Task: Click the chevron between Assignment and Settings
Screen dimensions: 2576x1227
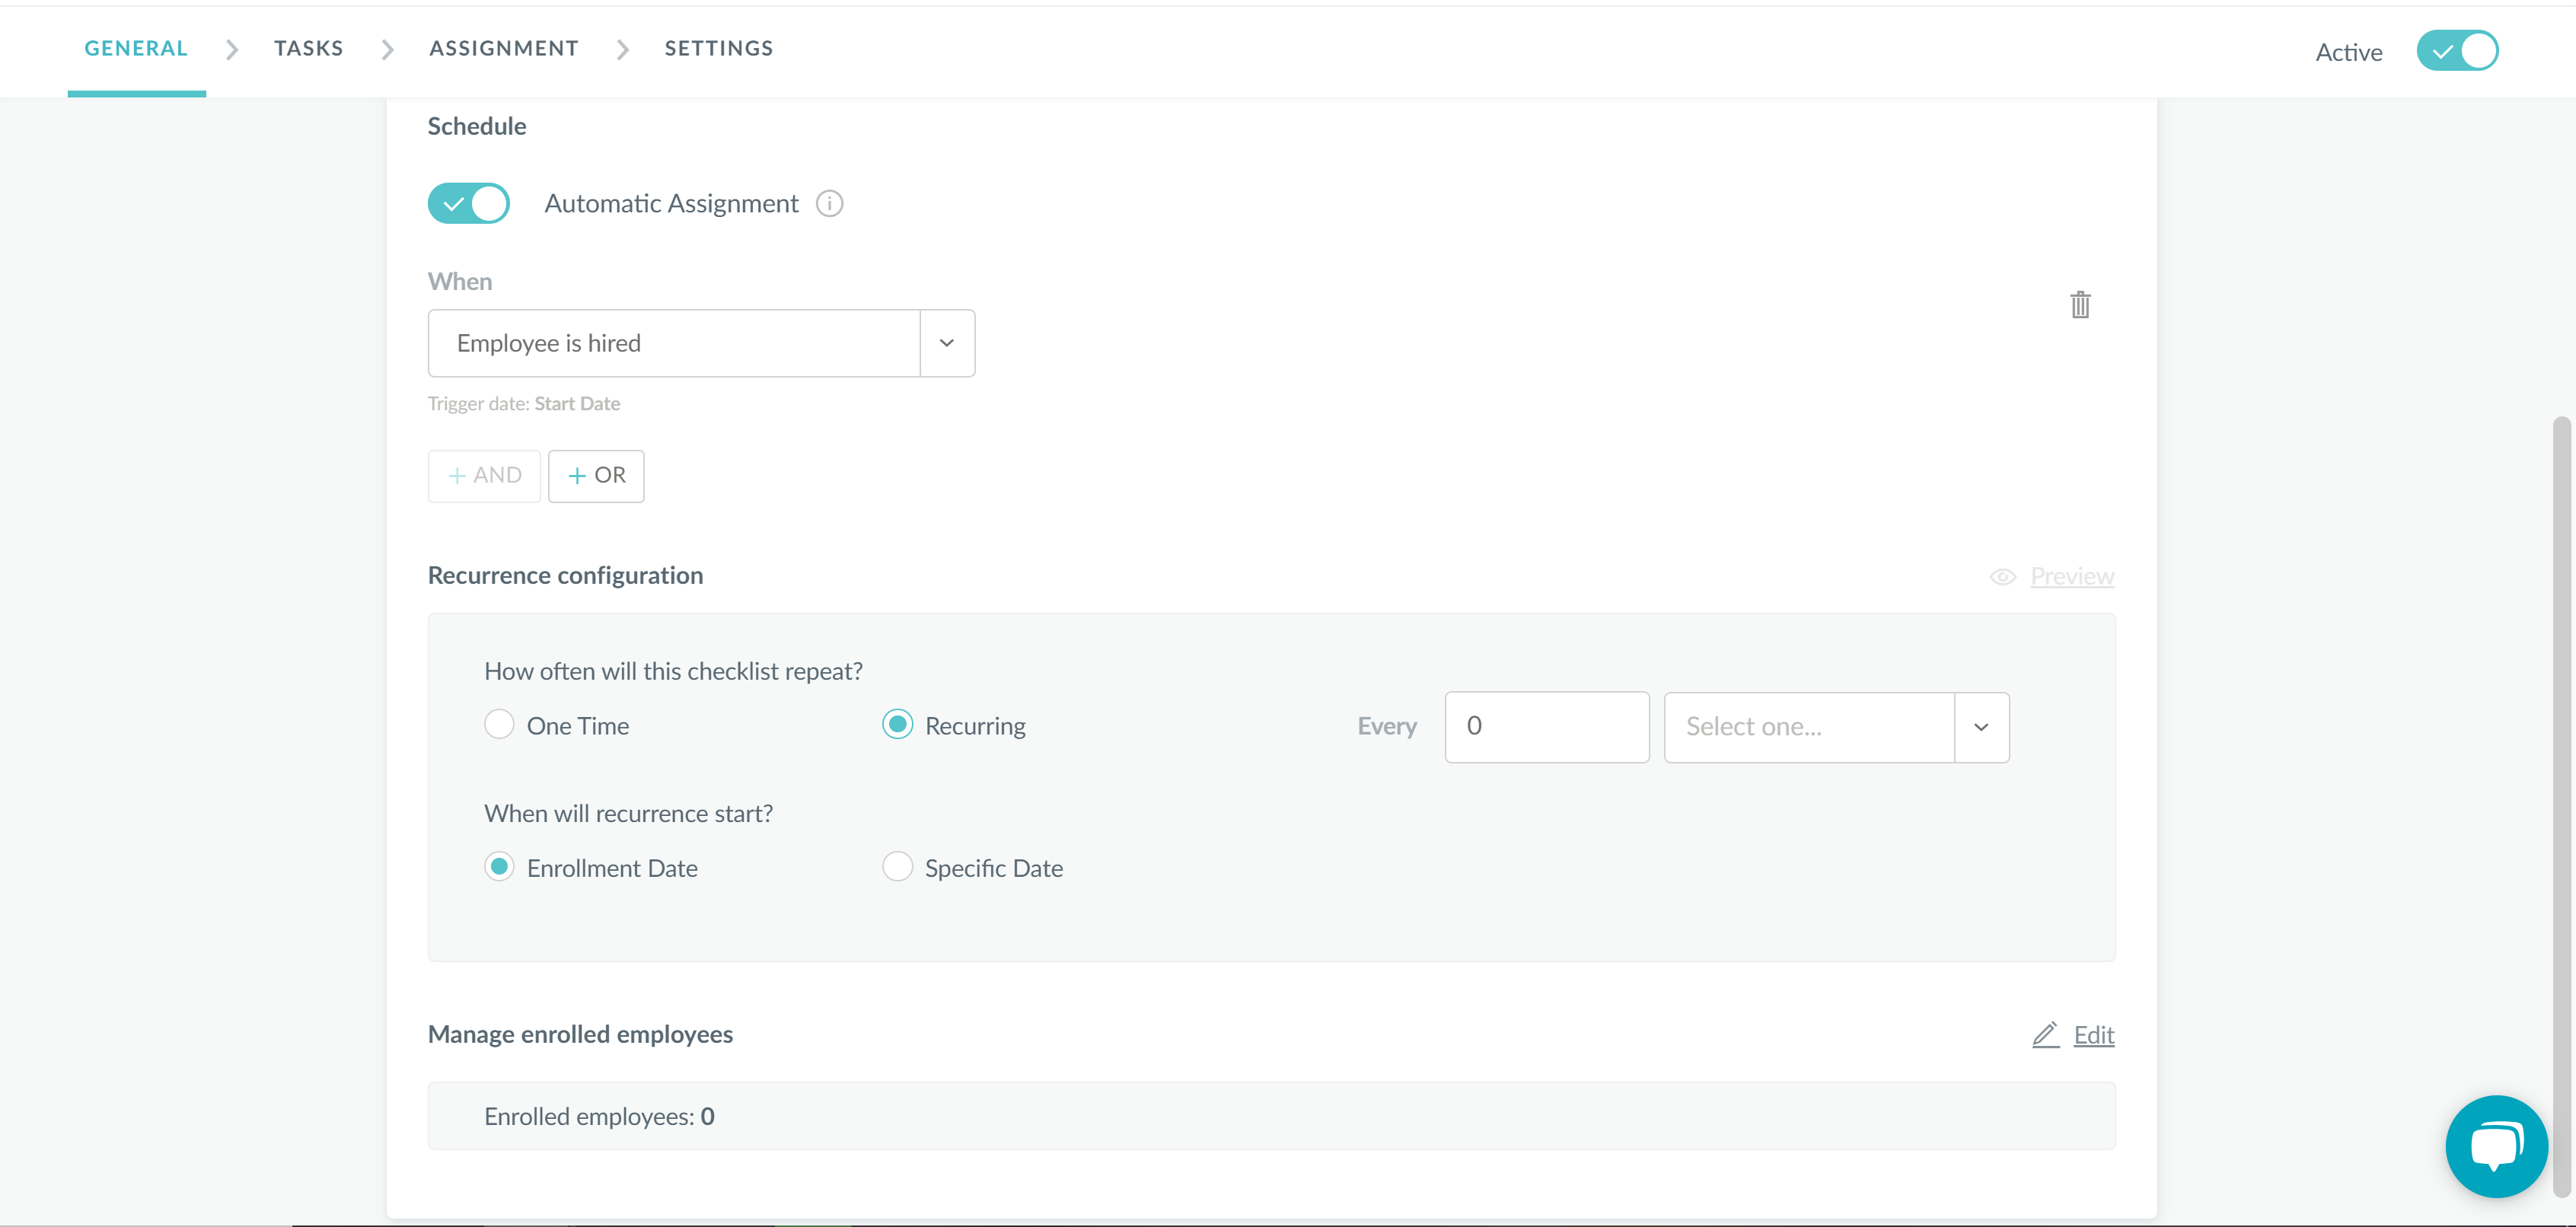Action: [622, 49]
